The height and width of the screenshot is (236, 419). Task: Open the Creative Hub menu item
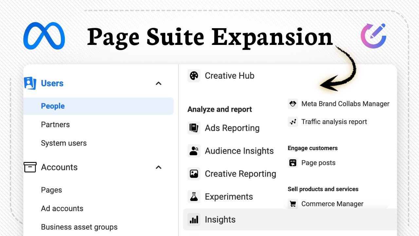(x=229, y=76)
